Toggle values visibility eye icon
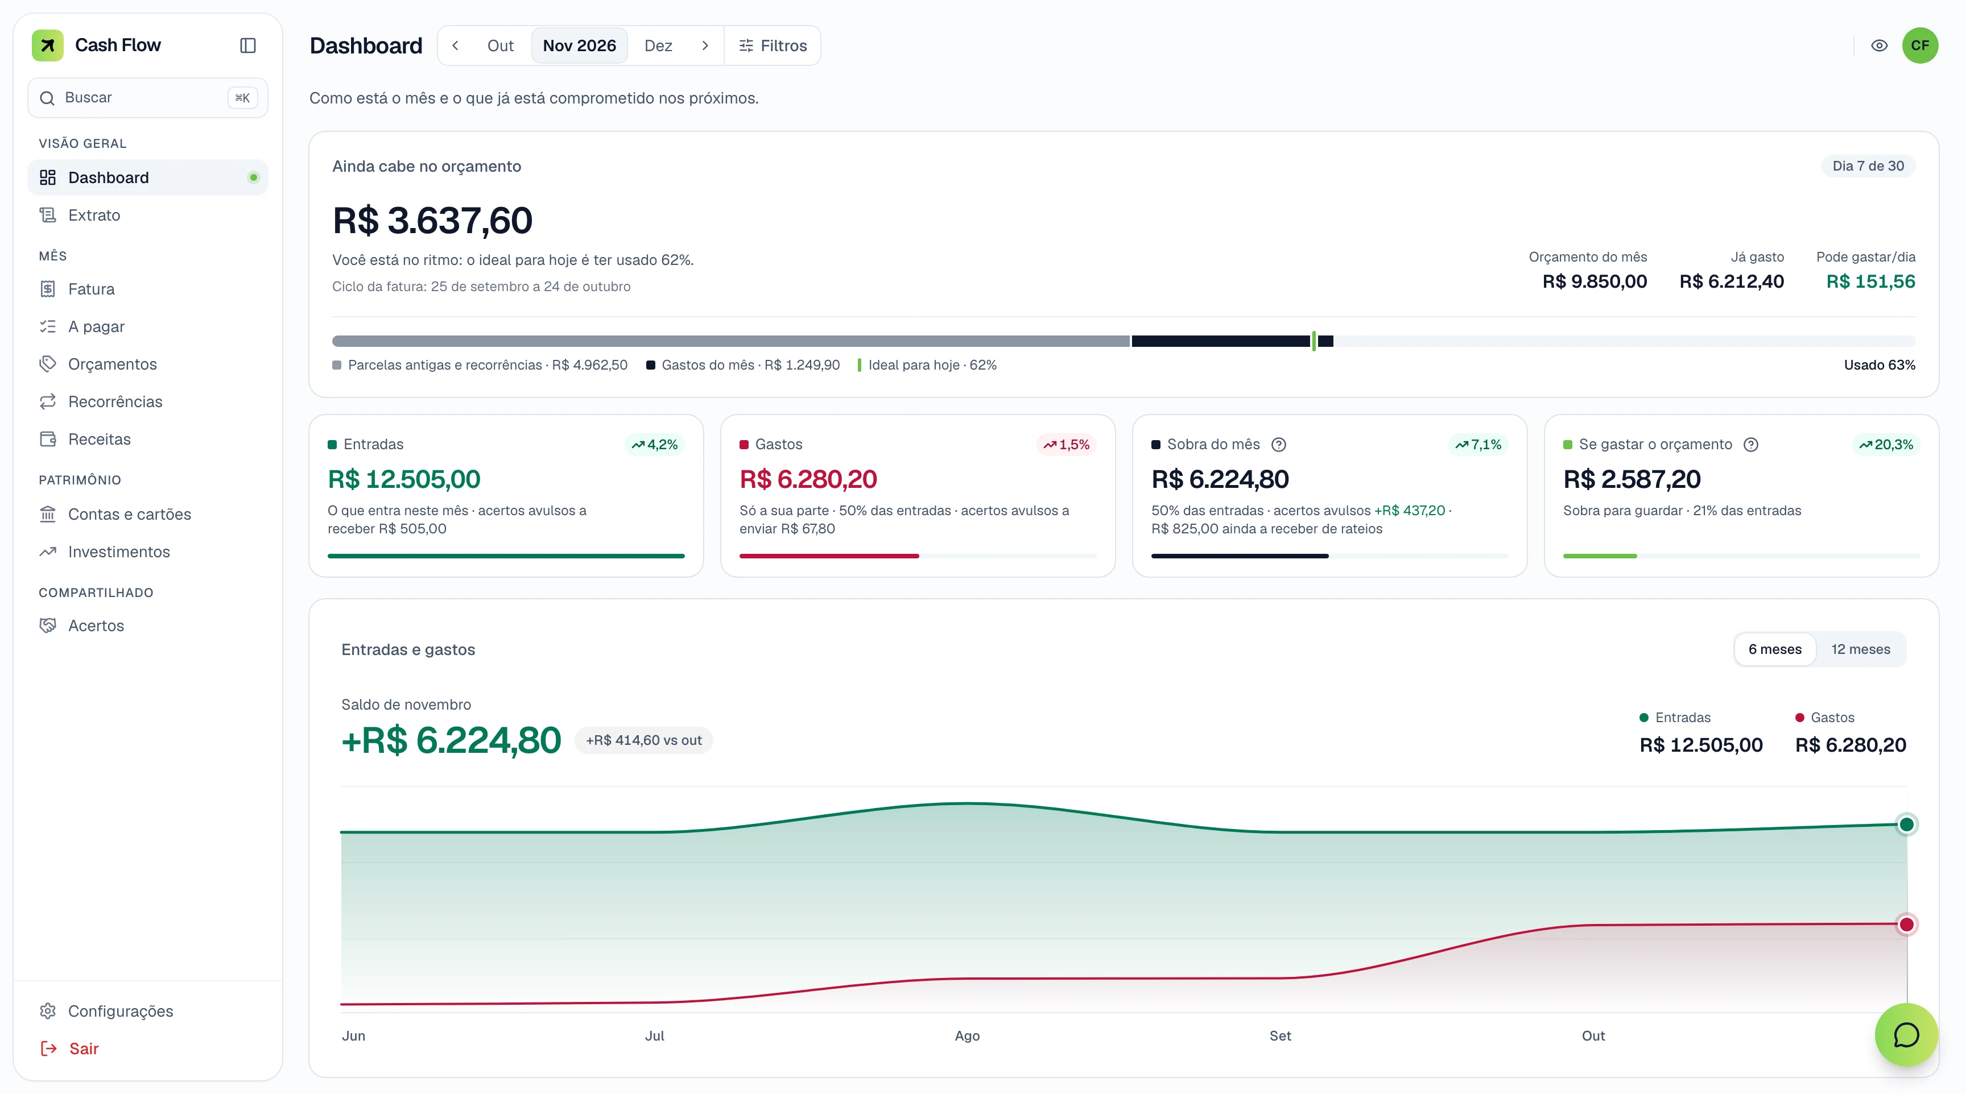 [1879, 46]
